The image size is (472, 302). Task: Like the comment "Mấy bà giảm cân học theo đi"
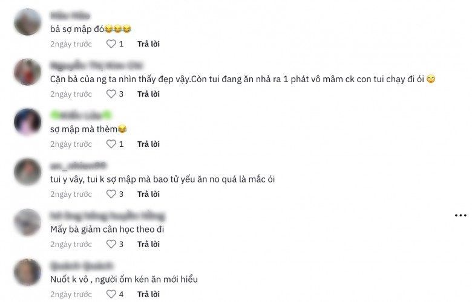(111, 244)
